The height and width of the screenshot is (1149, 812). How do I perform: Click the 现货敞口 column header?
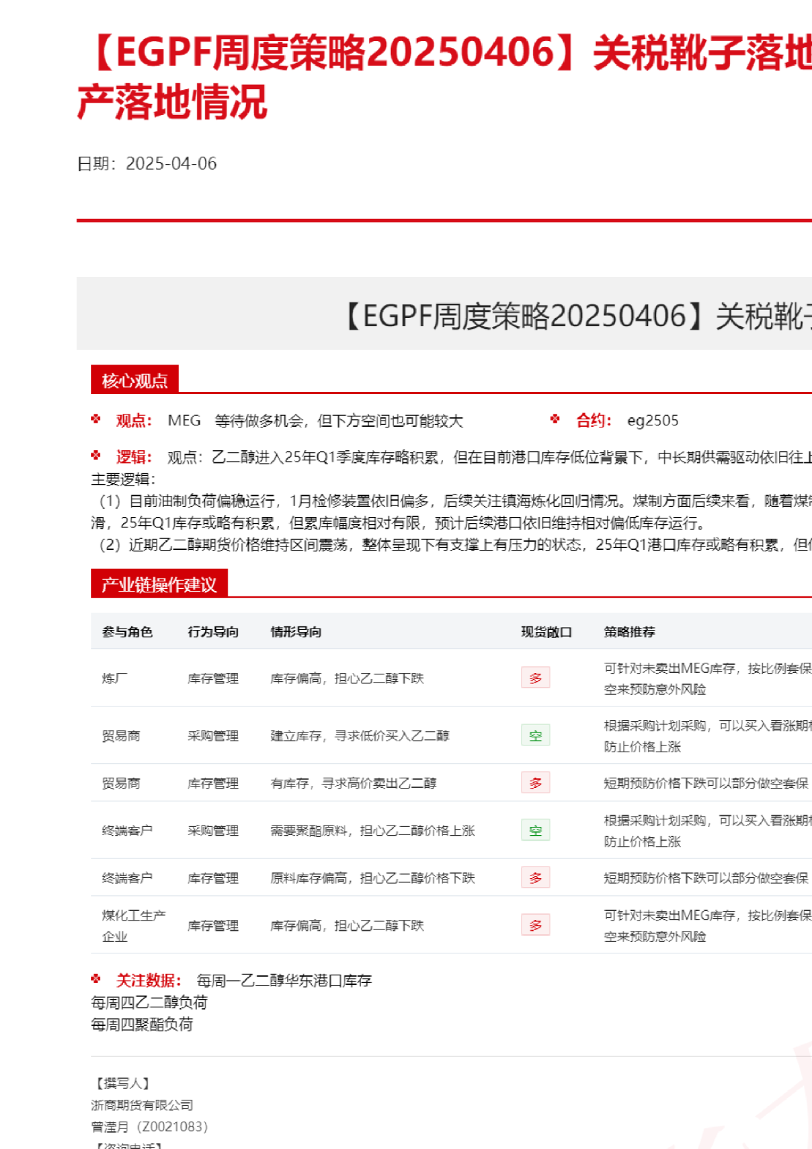tap(546, 632)
